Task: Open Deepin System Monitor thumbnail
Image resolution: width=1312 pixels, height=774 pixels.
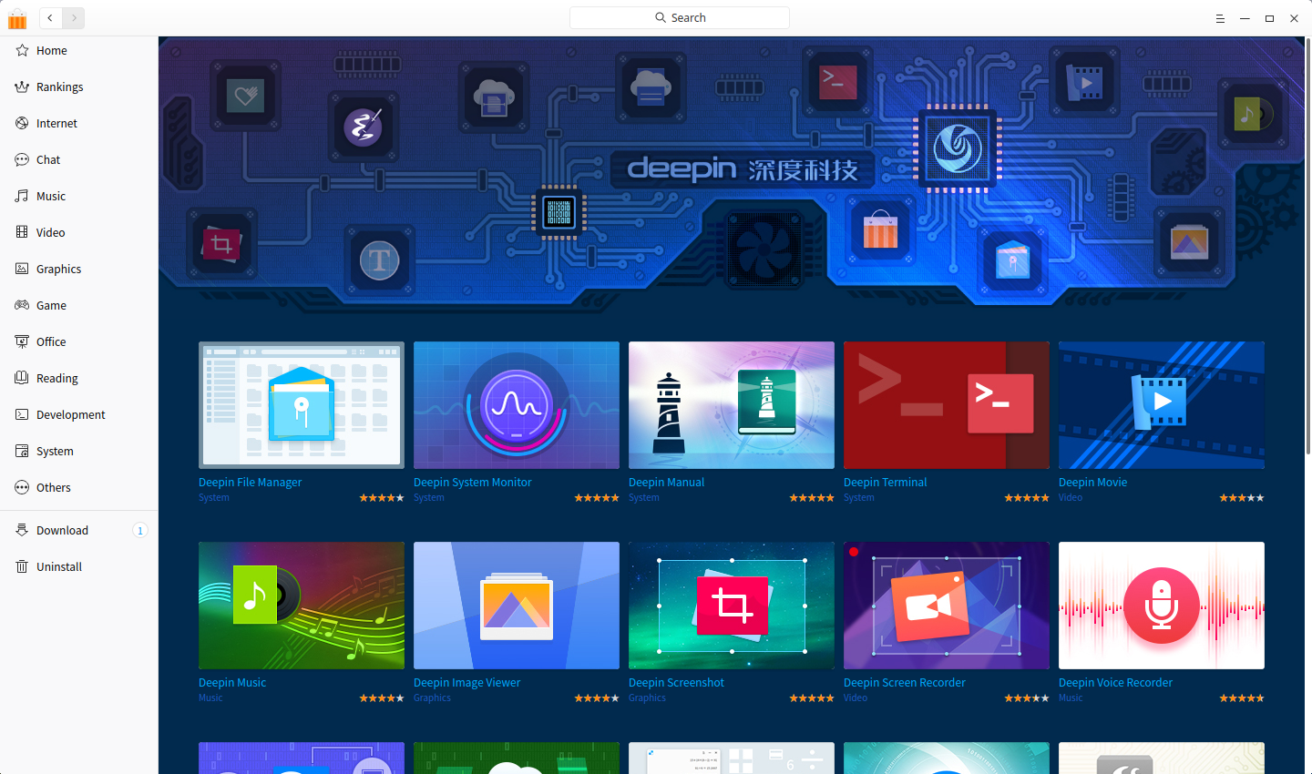Action: tap(517, 405)
